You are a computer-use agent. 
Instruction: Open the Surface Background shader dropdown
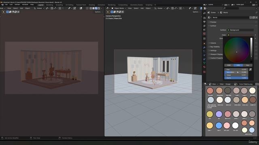pyautogui.click(x=240, y=30)
